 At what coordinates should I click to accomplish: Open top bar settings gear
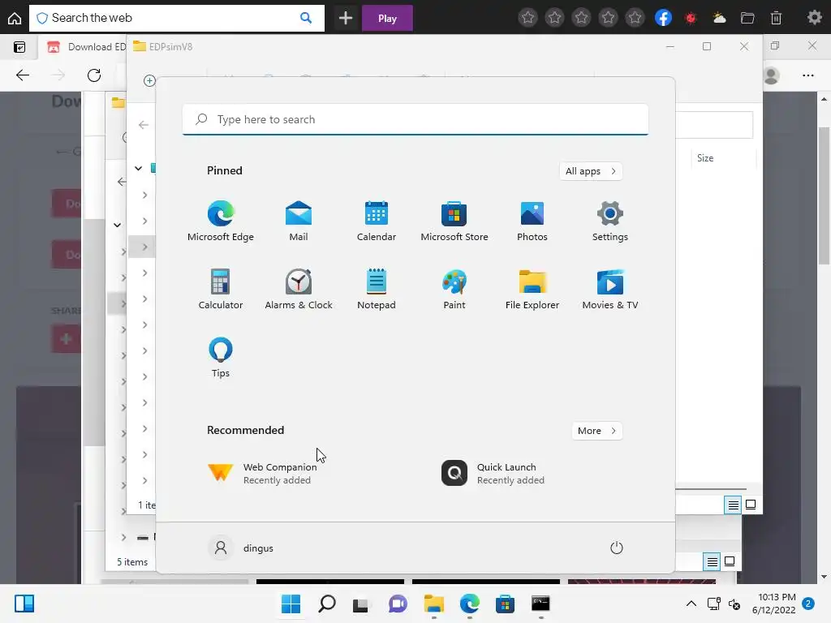click(x=815, y=18)
